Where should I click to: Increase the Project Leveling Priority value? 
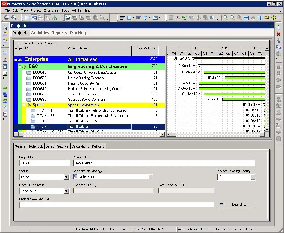pos(253,176)
